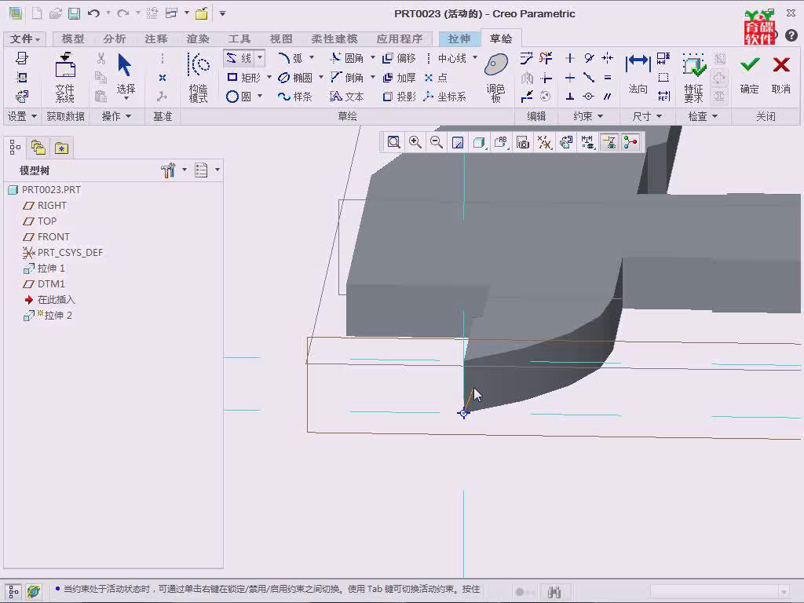Open the Arc tool dropdown arrow

point(311,57)
